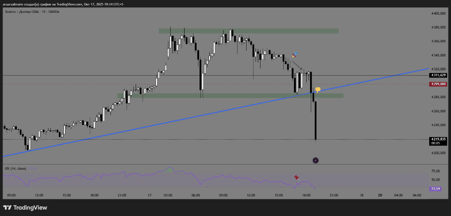Click the 03:00 time axis label
This screenshot has height=216, width=451.
(x=168, y=195)
